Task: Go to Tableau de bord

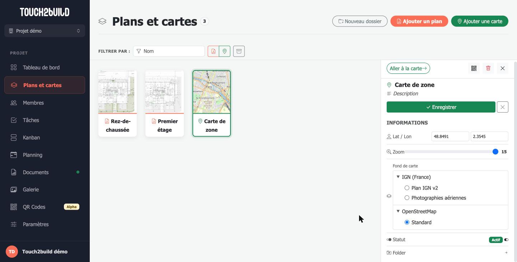Action: [x=45, y=67]
